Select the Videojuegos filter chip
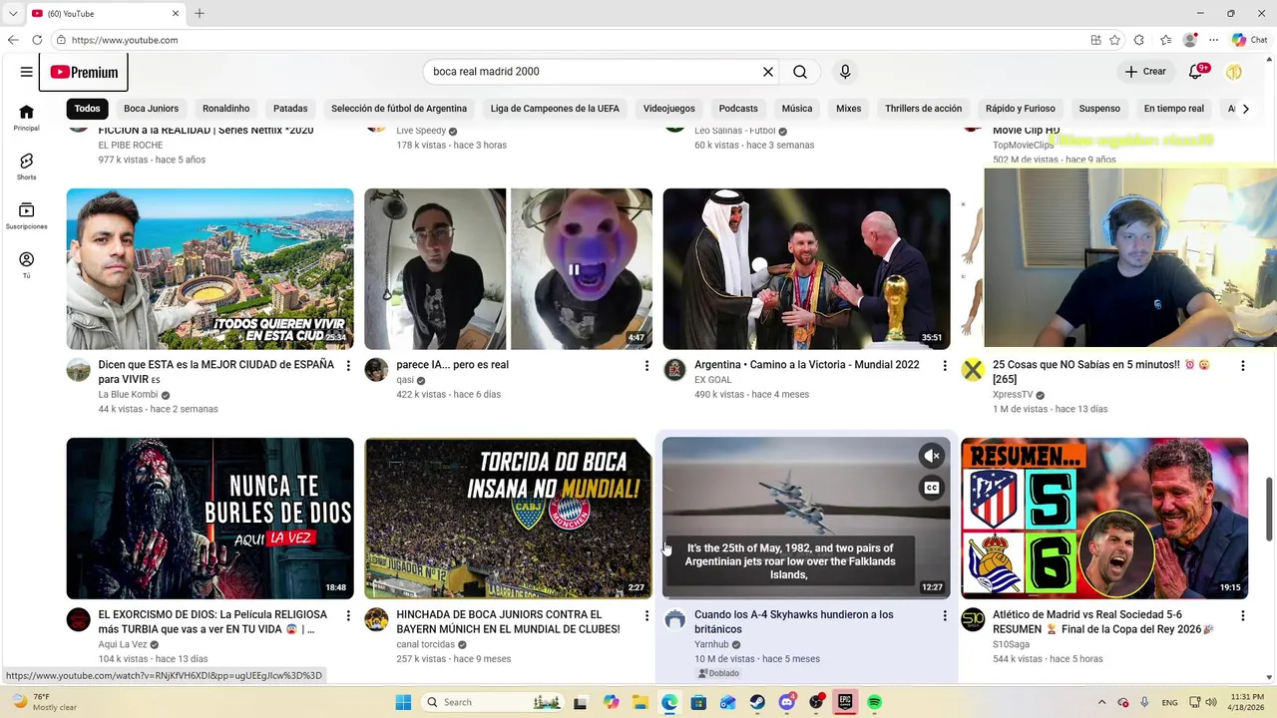Viewport: 1277px width, 718px height. pos(668,109)
